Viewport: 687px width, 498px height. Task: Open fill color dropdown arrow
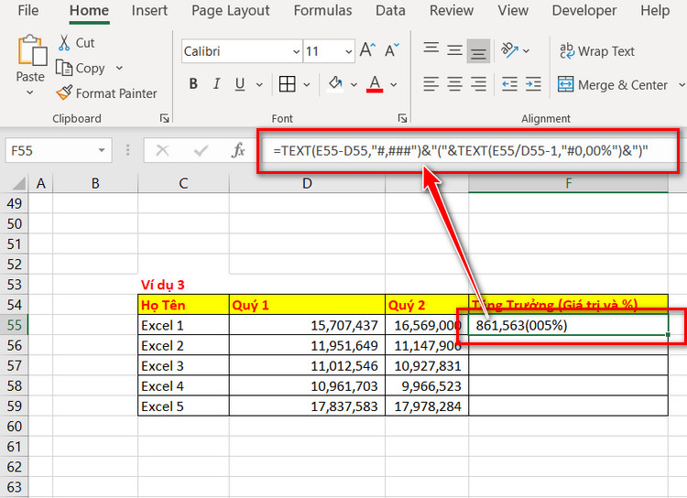[354, 84]
